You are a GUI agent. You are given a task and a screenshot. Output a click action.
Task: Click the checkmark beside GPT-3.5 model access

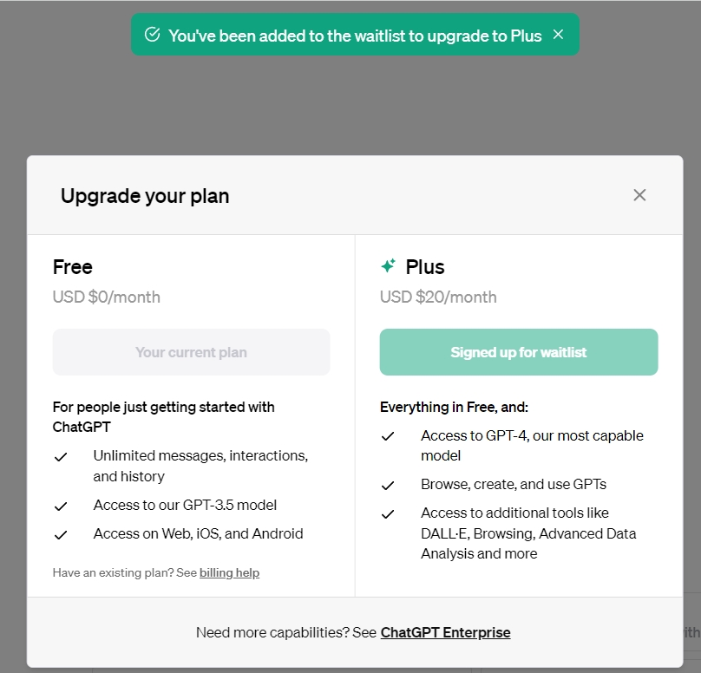(61, 506)
